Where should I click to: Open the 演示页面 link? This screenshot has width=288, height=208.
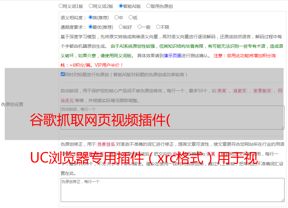pos(172,56)
